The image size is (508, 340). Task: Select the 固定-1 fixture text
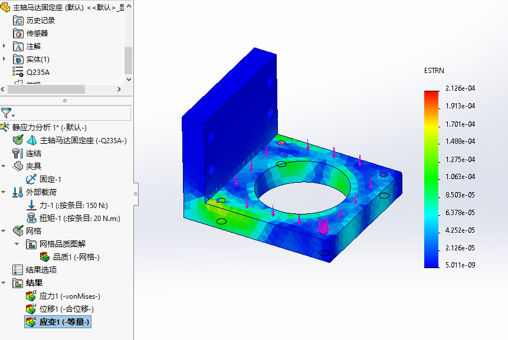pos(50,179)
